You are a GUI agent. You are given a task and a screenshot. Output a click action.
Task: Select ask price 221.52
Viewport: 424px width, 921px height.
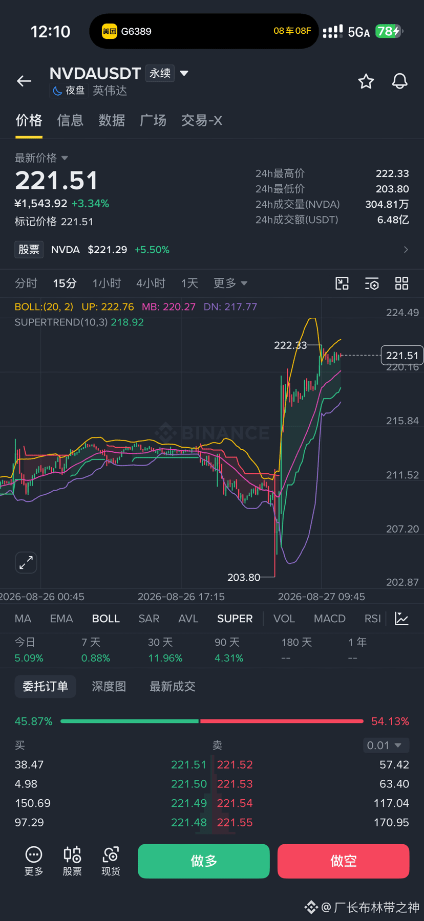pyautogui.click(x=235, y=764)
